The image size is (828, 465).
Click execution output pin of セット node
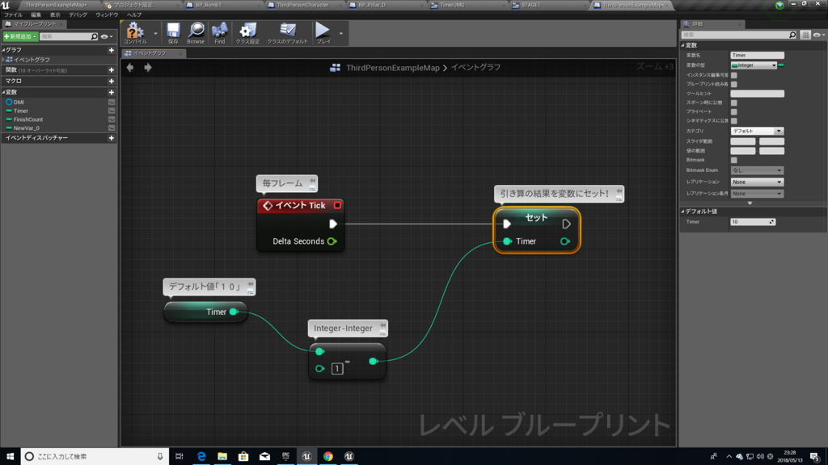(566, 224)
